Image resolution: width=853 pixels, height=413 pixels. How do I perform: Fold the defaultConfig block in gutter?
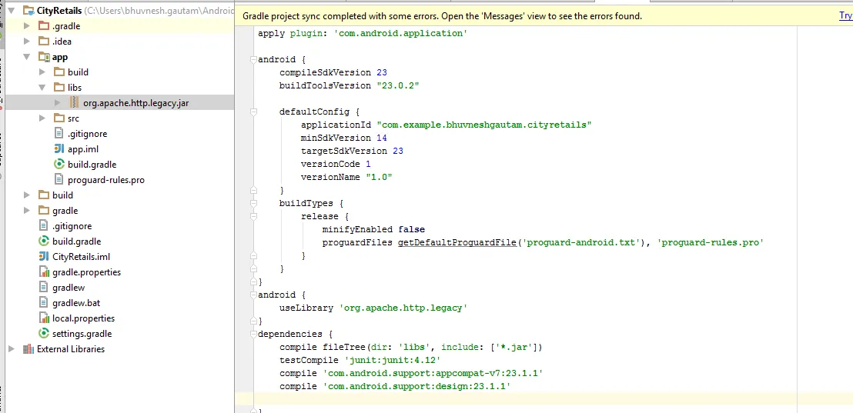tap(253, 112)
